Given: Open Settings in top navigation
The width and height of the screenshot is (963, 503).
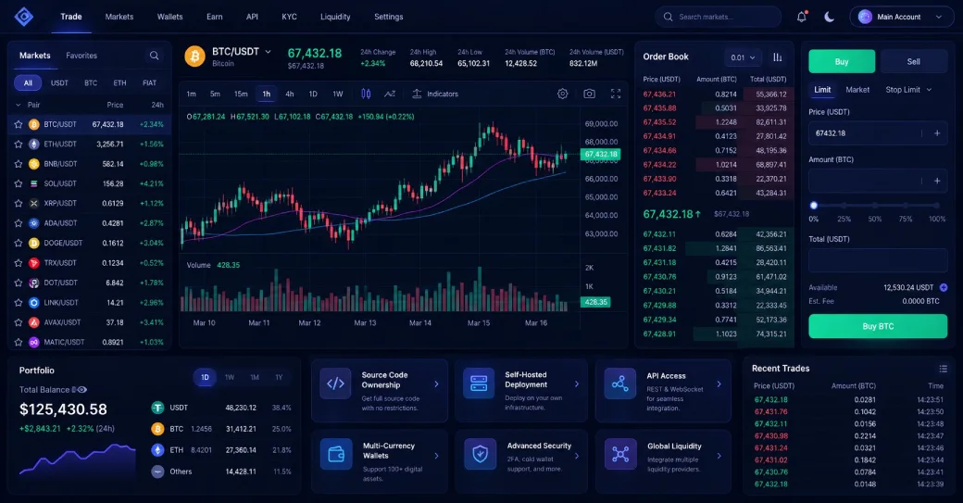Looking at the screenshot, I should tap(389, 17).
